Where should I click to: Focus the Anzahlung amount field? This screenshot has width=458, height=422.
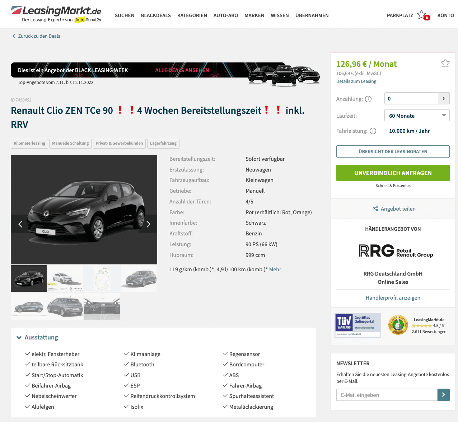pos(411,98)
